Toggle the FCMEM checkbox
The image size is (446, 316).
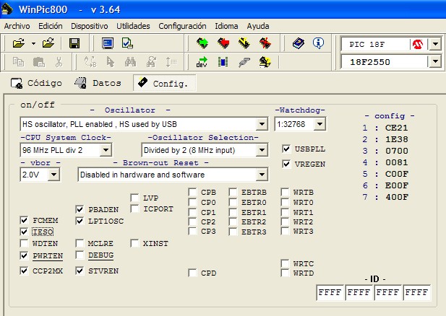25,220
